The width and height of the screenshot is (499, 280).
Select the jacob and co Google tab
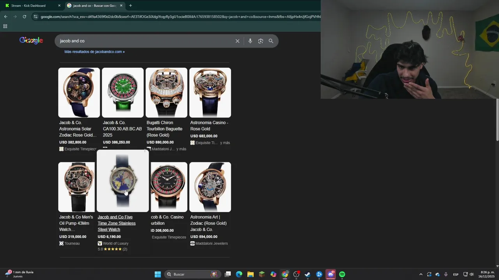[x=95, y=5]
